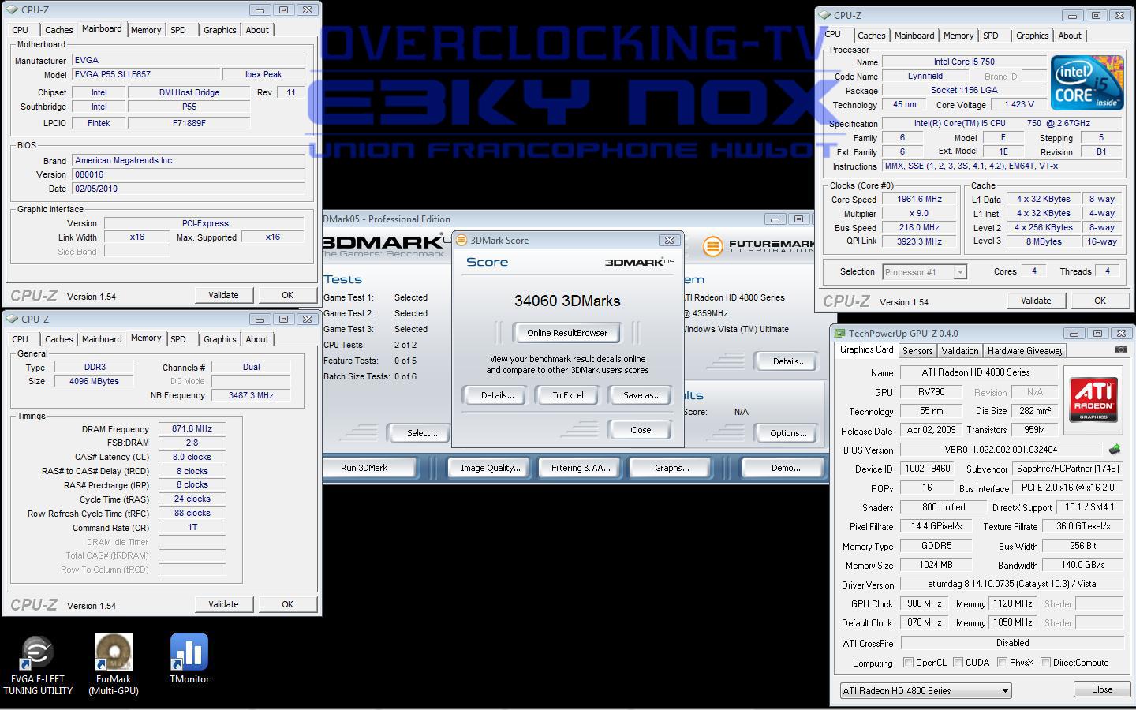The width and height of the screenshot is (1136, 710).
Task: Open the Hardware Giveaway tab in GPU-Z
Action: click(1026, 351)
